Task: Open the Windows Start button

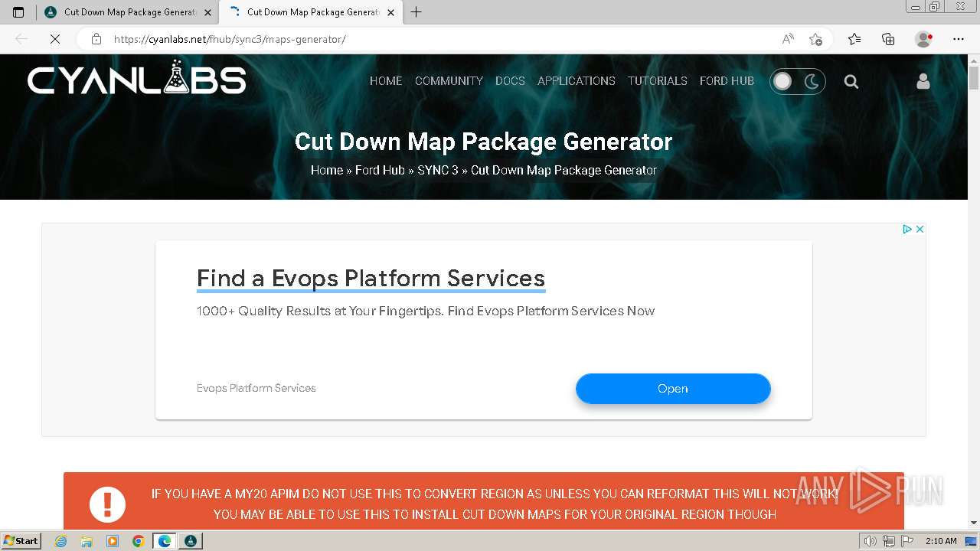Action: [21, 541]
